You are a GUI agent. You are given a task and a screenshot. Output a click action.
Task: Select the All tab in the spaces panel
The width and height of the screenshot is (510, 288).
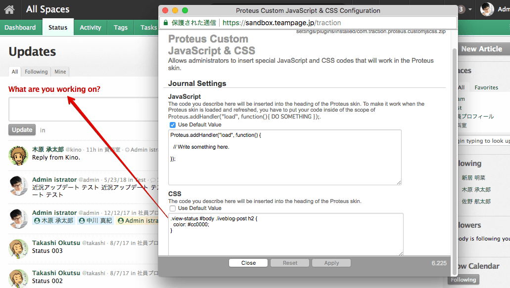(x=461, y=87)
